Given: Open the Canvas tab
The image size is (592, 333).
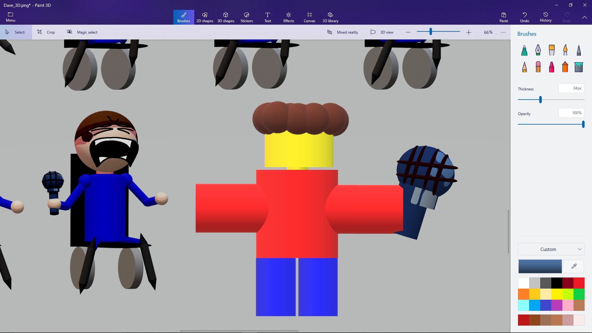Looking at the screenshot, I should click(310, 17).
